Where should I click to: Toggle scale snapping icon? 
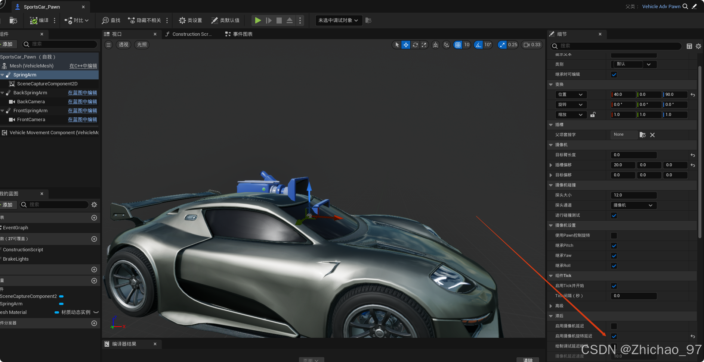pyautogui.click(x=502, y=45)
